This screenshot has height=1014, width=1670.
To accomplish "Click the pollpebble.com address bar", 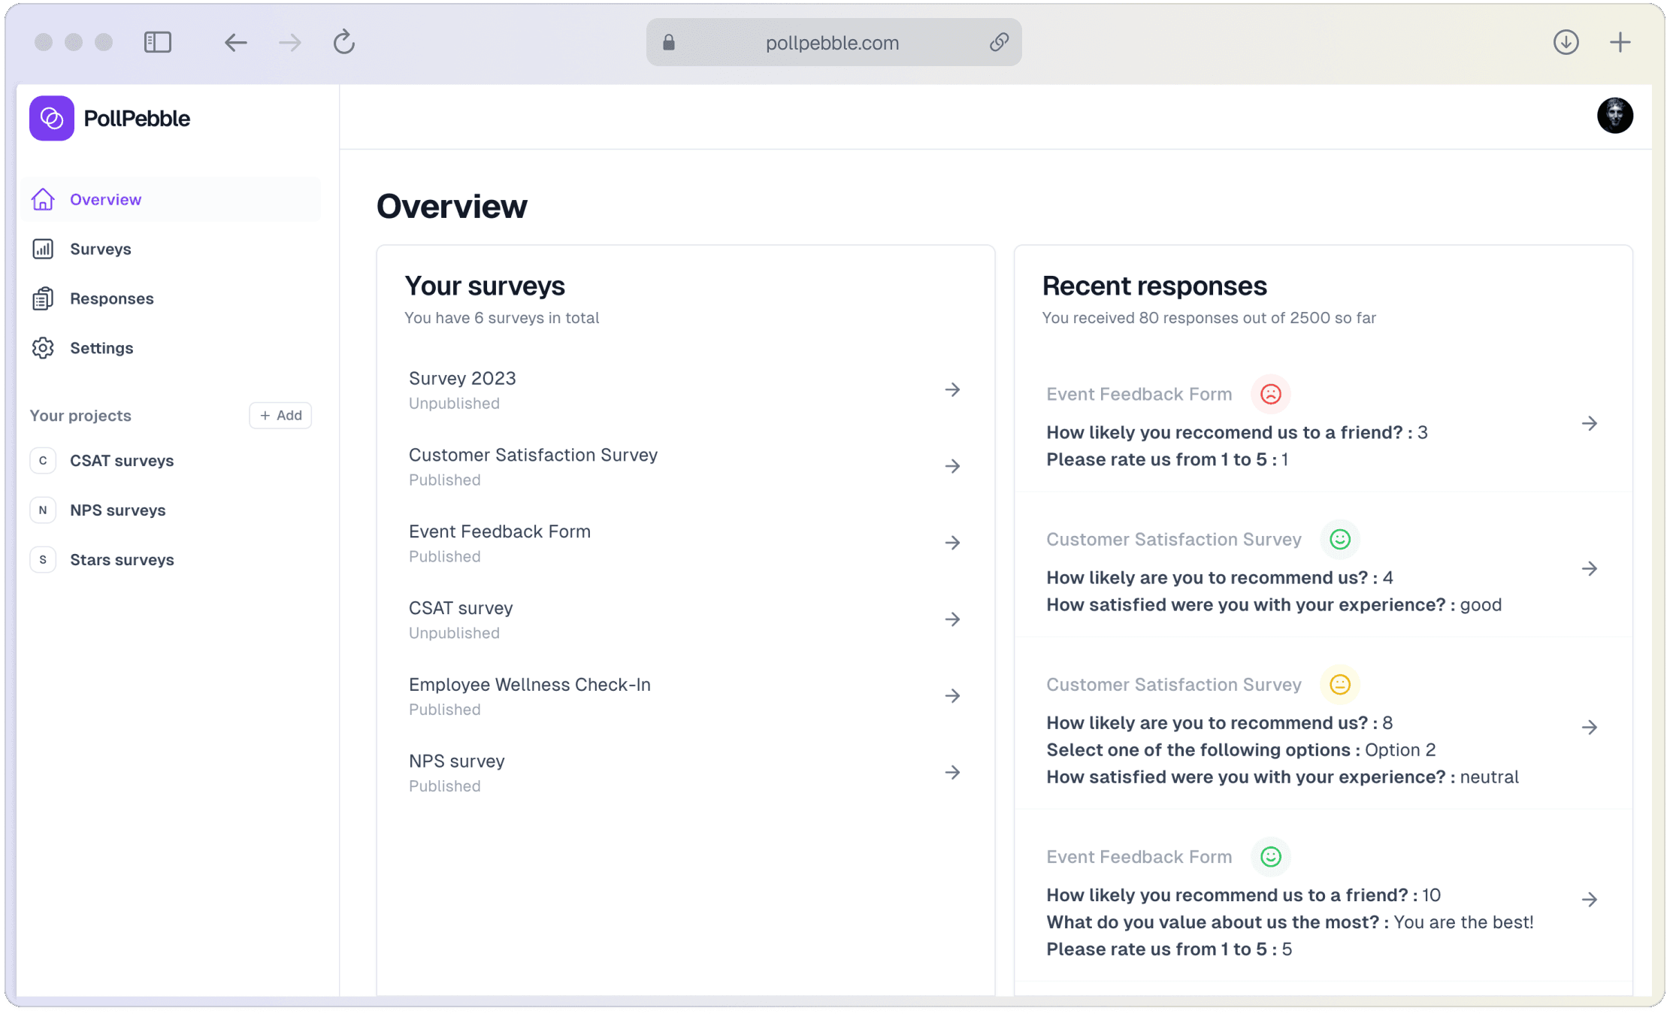I will (832, 43).
